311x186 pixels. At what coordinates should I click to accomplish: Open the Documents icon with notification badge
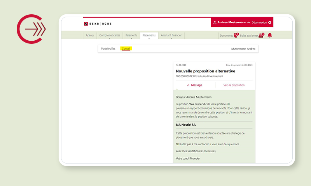[x=236, y=35]
